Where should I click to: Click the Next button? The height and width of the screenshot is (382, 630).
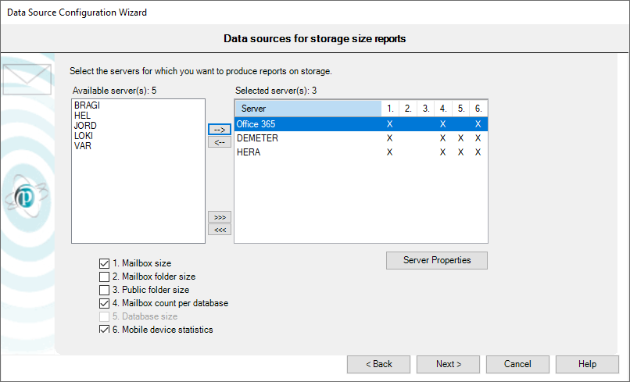point(448,364)
